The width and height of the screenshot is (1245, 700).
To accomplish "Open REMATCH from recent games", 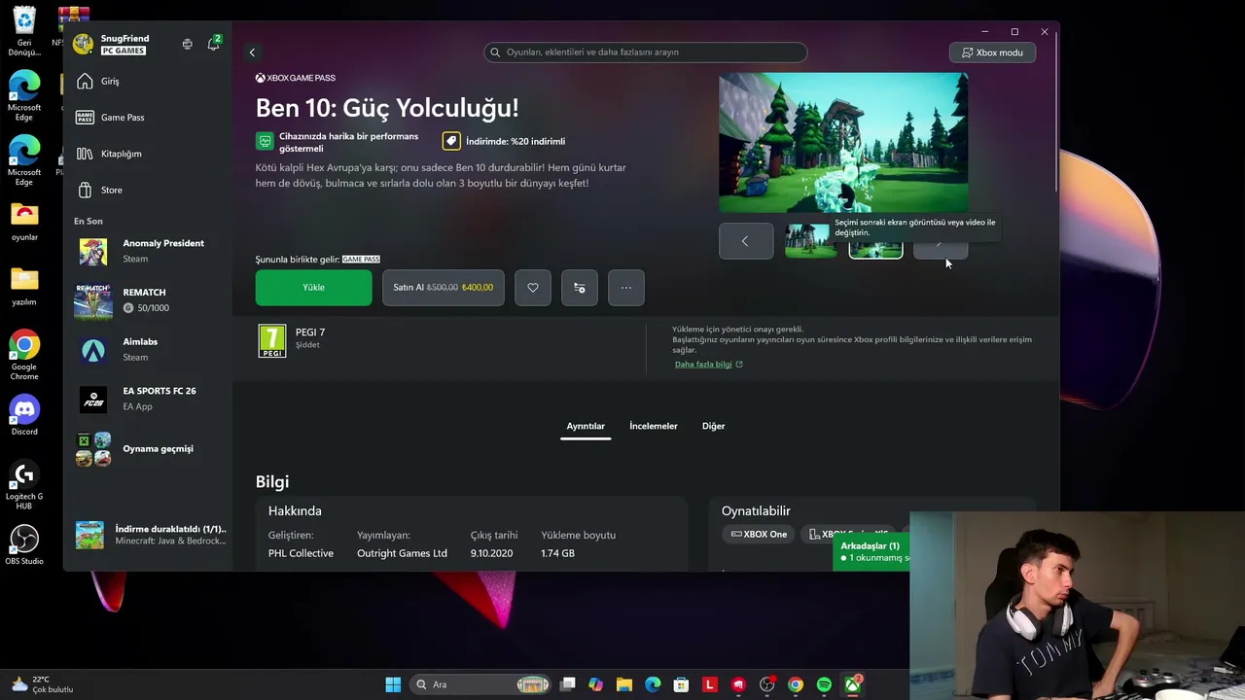I will point(148,300).
